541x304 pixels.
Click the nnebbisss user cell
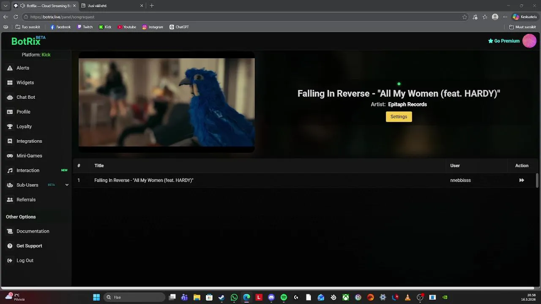coord(460,180)
